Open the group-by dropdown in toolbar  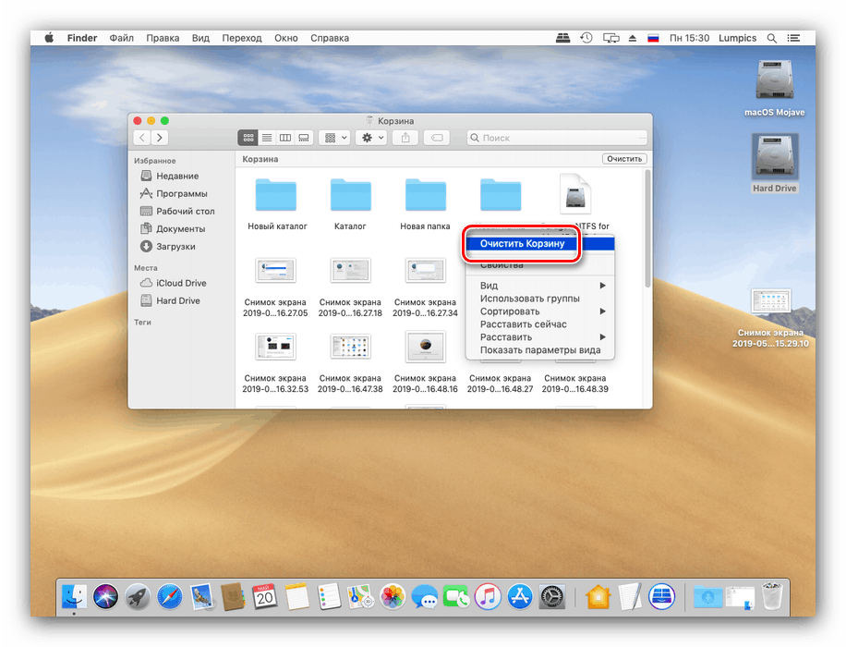333,138
